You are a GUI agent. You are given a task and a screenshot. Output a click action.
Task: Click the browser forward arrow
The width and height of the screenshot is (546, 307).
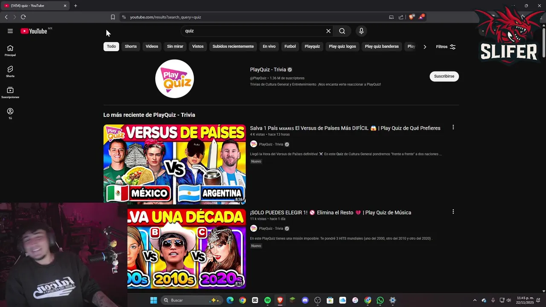pos(15,17)
